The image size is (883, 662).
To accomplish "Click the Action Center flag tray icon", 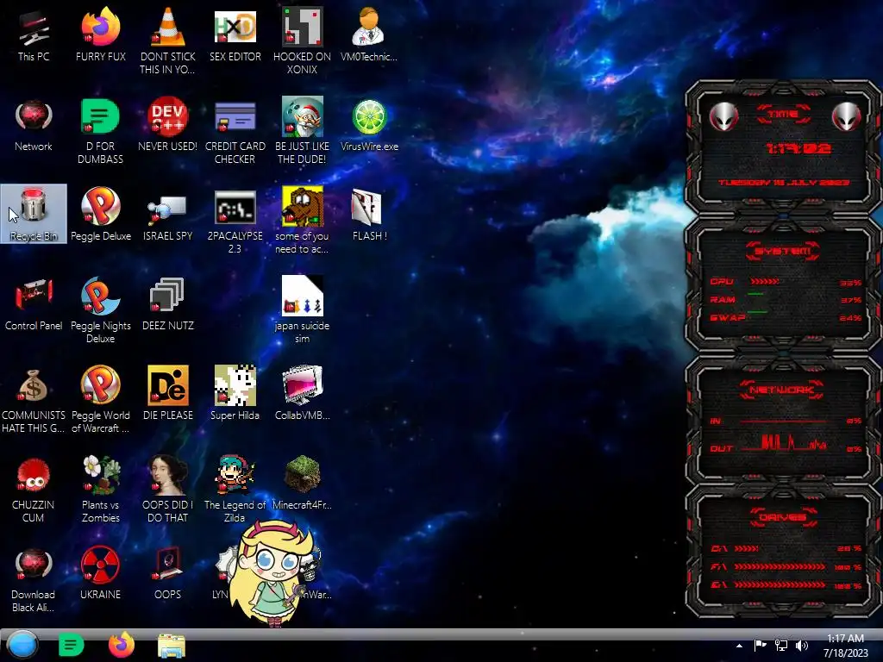I will point(760,646).
